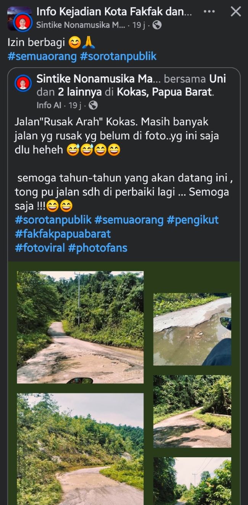Click the globe icon next to Info AI

click(93, 105)
